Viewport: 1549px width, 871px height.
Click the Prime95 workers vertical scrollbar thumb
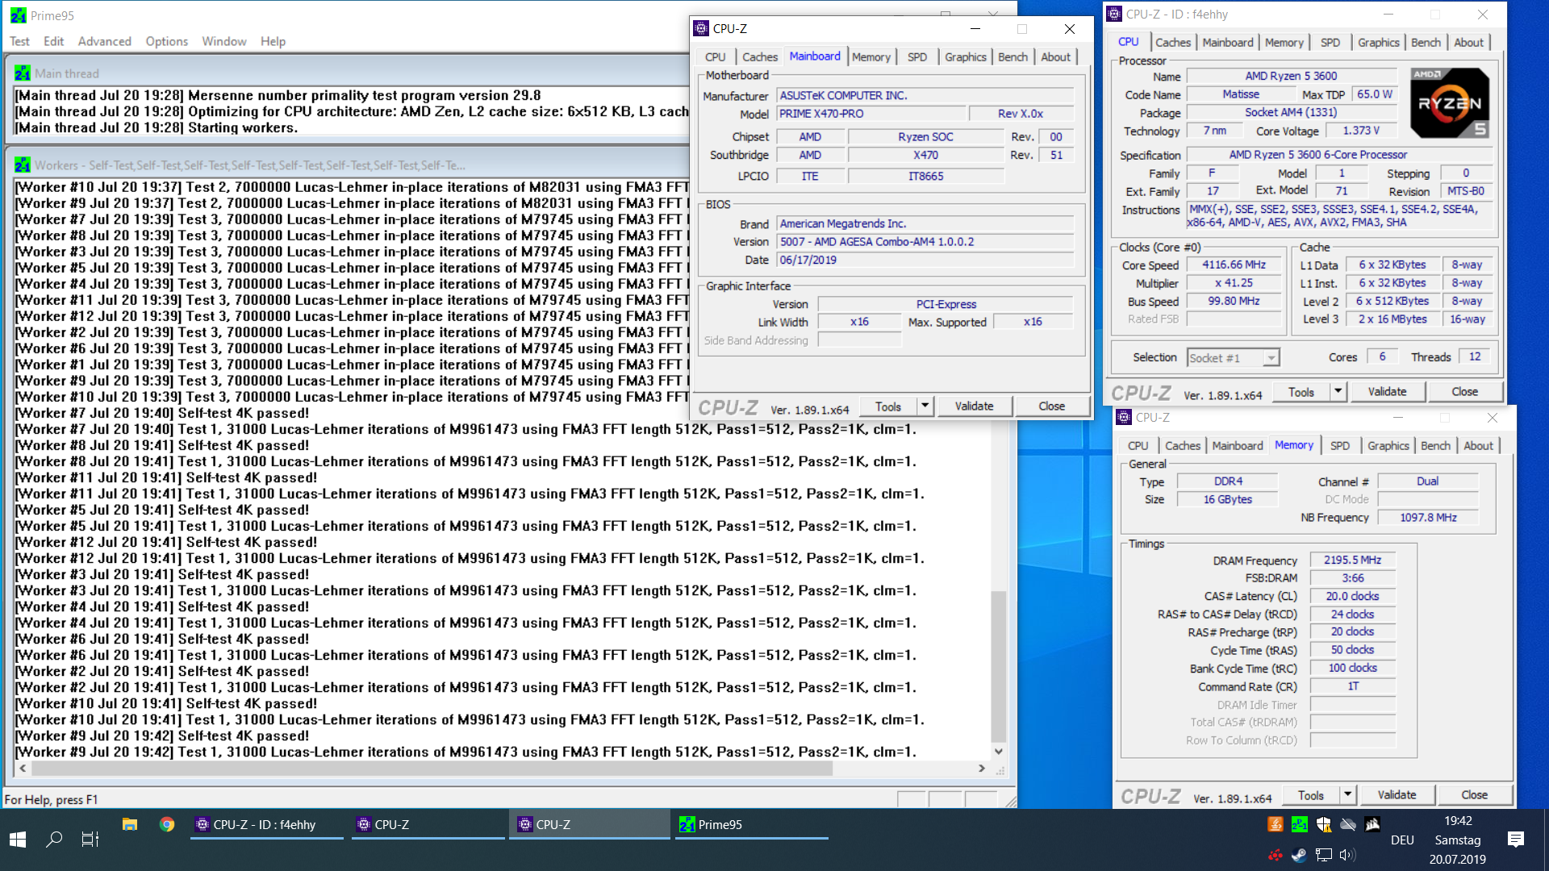[998, 665]
